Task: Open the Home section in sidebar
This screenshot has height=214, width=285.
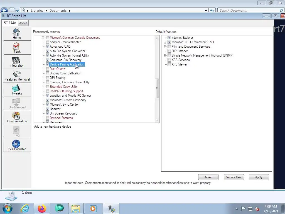Action: coord(17,34)
